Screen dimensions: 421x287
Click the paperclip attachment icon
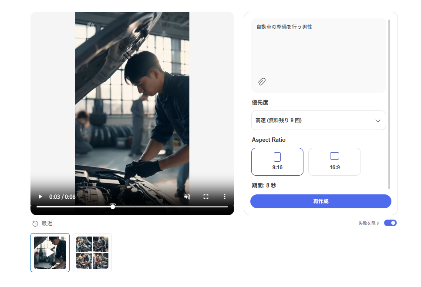(261, 81)
